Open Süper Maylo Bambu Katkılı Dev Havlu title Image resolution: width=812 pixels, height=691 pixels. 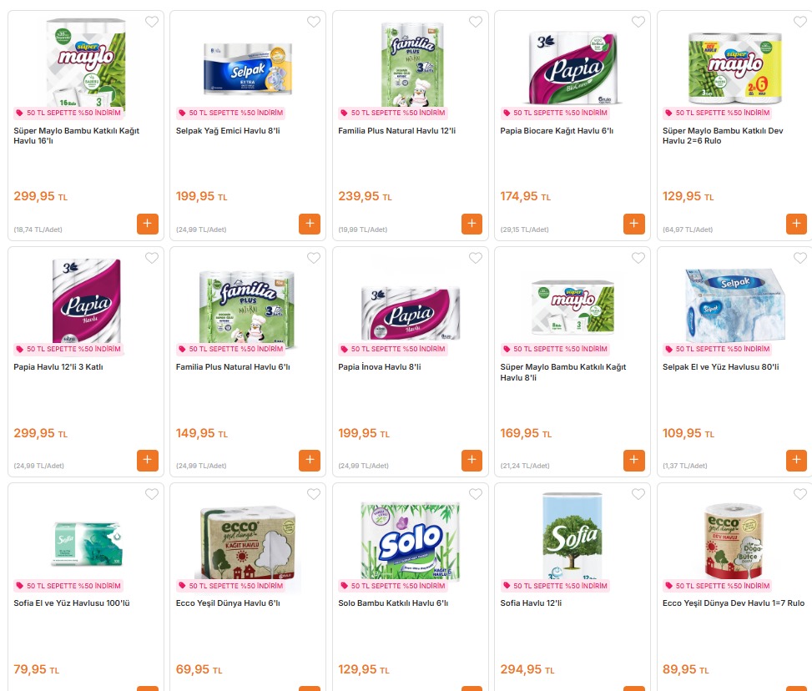[723, 136]
